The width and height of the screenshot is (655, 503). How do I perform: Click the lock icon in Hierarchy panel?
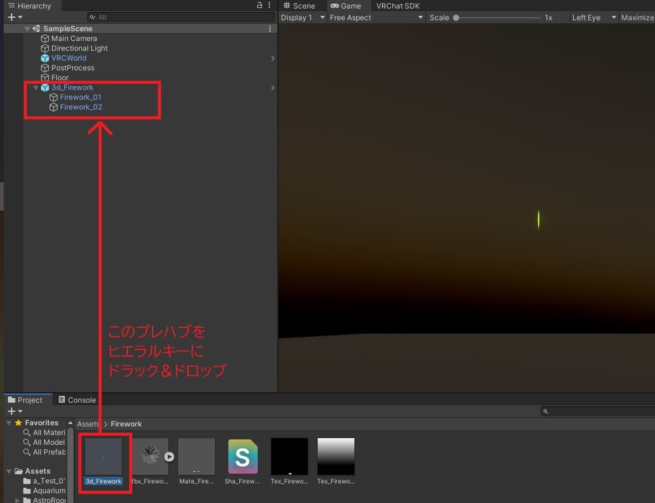pyautogui.click(x=259, y=5)
